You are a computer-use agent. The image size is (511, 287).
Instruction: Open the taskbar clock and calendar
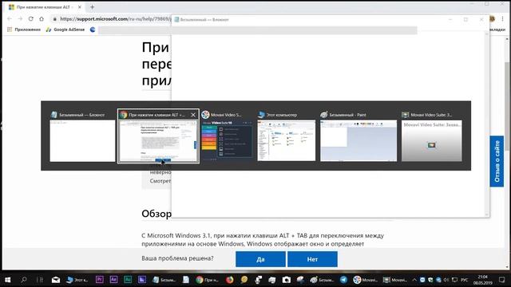[x=482, y=280]
